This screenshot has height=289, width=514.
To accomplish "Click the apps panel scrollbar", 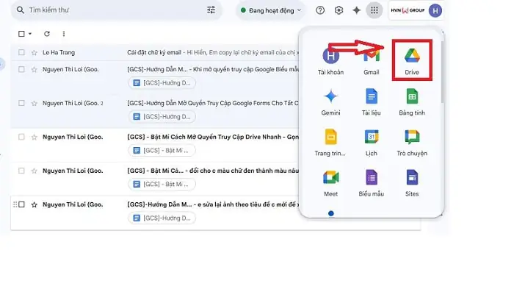I will (442, 72).
